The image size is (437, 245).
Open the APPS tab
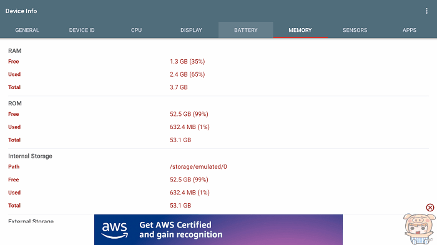click(410, 30)
